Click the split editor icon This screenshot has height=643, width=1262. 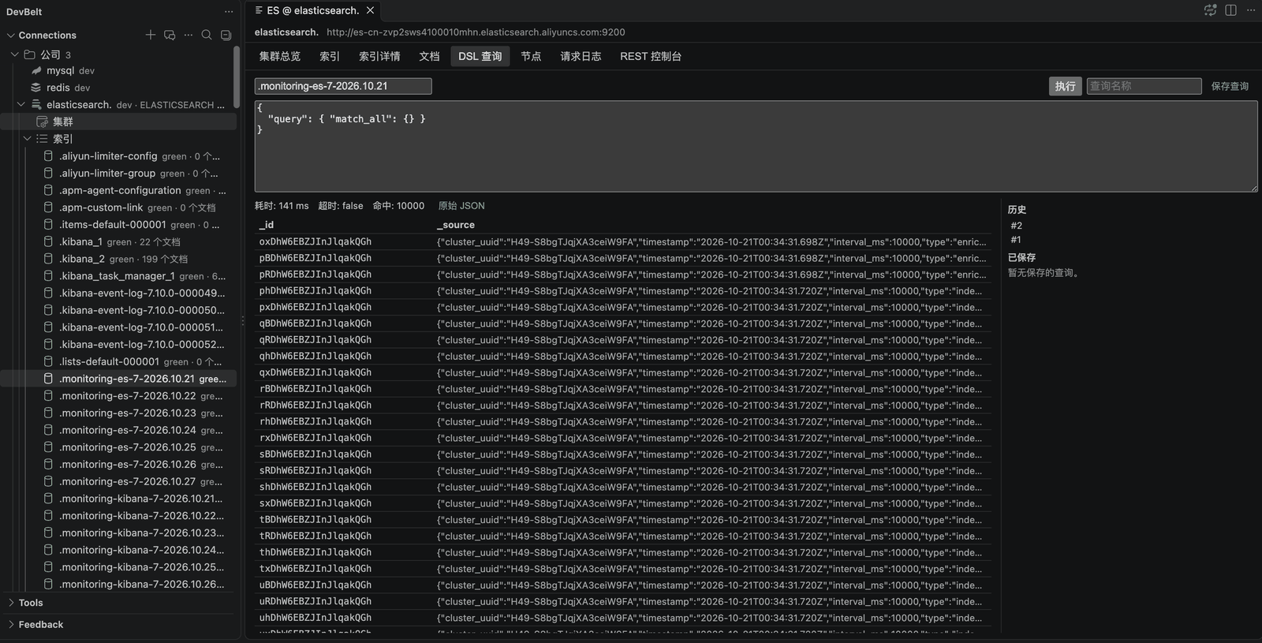pyautogui.click(x=1230, y=10)
